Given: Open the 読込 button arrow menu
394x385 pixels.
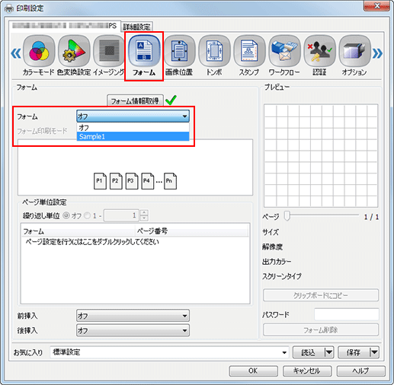Looking at the screenshot, I should coord(329,352).
